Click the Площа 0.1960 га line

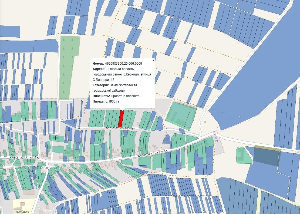point(106,101)
